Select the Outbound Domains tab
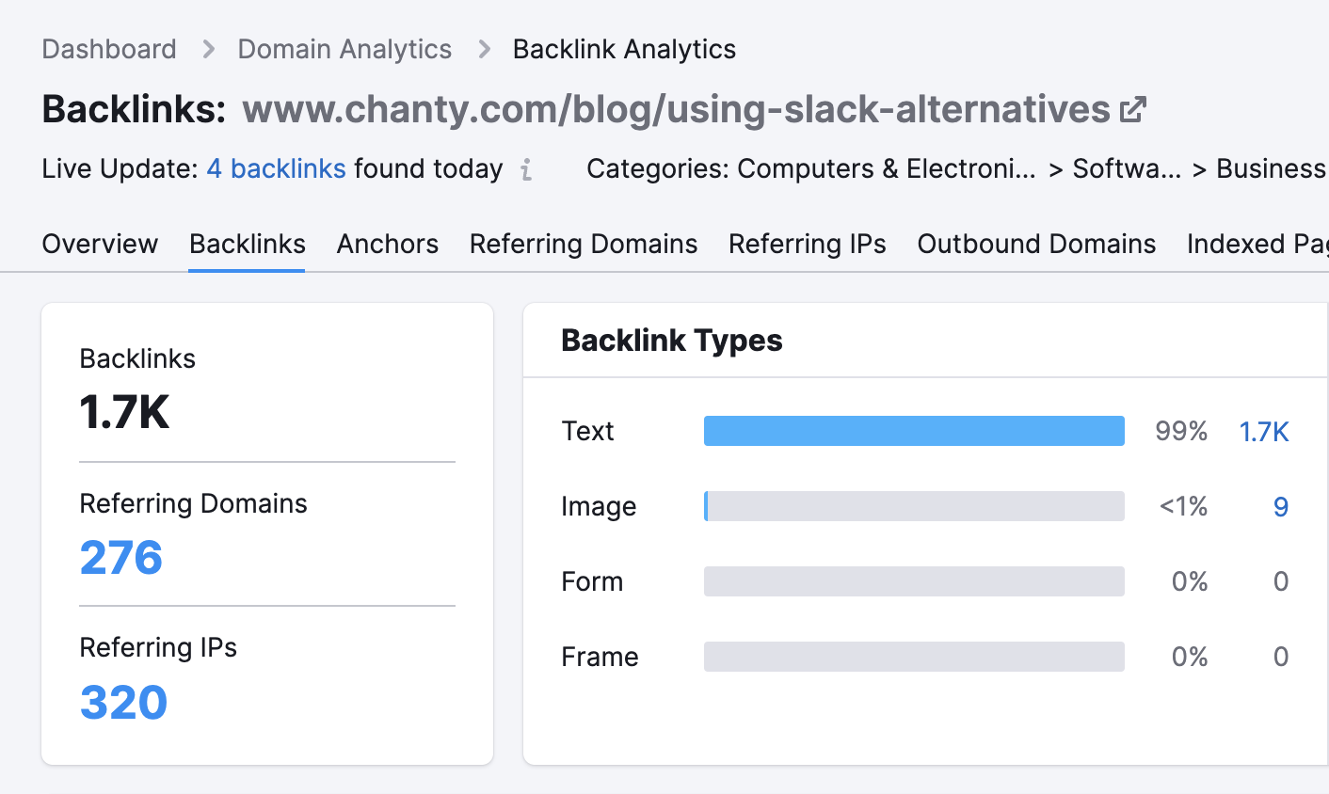1329x794 pixels. tap(1036, 244)
